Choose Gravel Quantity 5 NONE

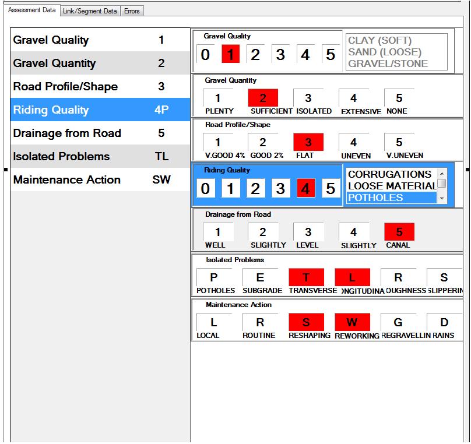[399, 98]
